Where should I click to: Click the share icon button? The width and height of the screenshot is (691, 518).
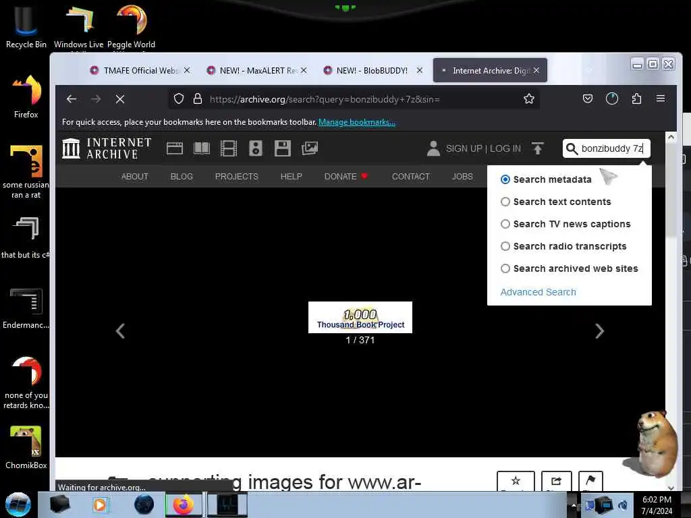556,481
